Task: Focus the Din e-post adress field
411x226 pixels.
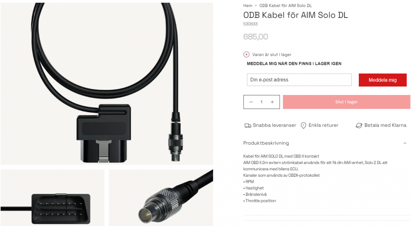Action: click(299, 80)
